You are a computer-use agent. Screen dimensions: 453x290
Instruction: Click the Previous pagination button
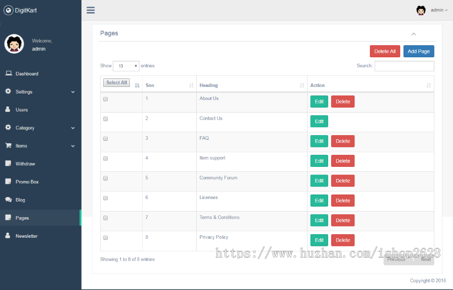[x=396, y=259]
